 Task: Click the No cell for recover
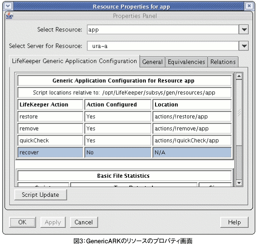[118, 152]
